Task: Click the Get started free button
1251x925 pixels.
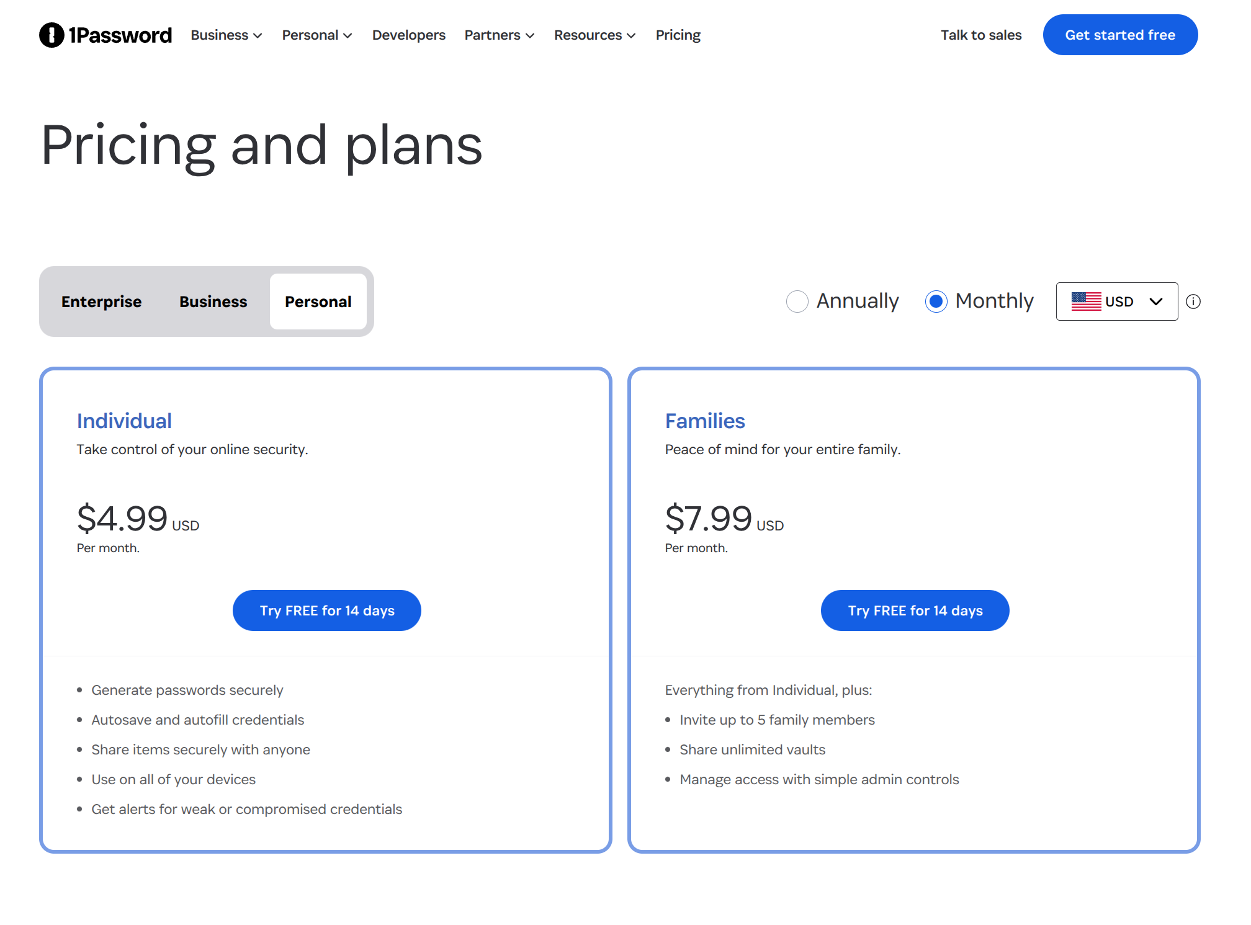Action: pos(1119,35)
